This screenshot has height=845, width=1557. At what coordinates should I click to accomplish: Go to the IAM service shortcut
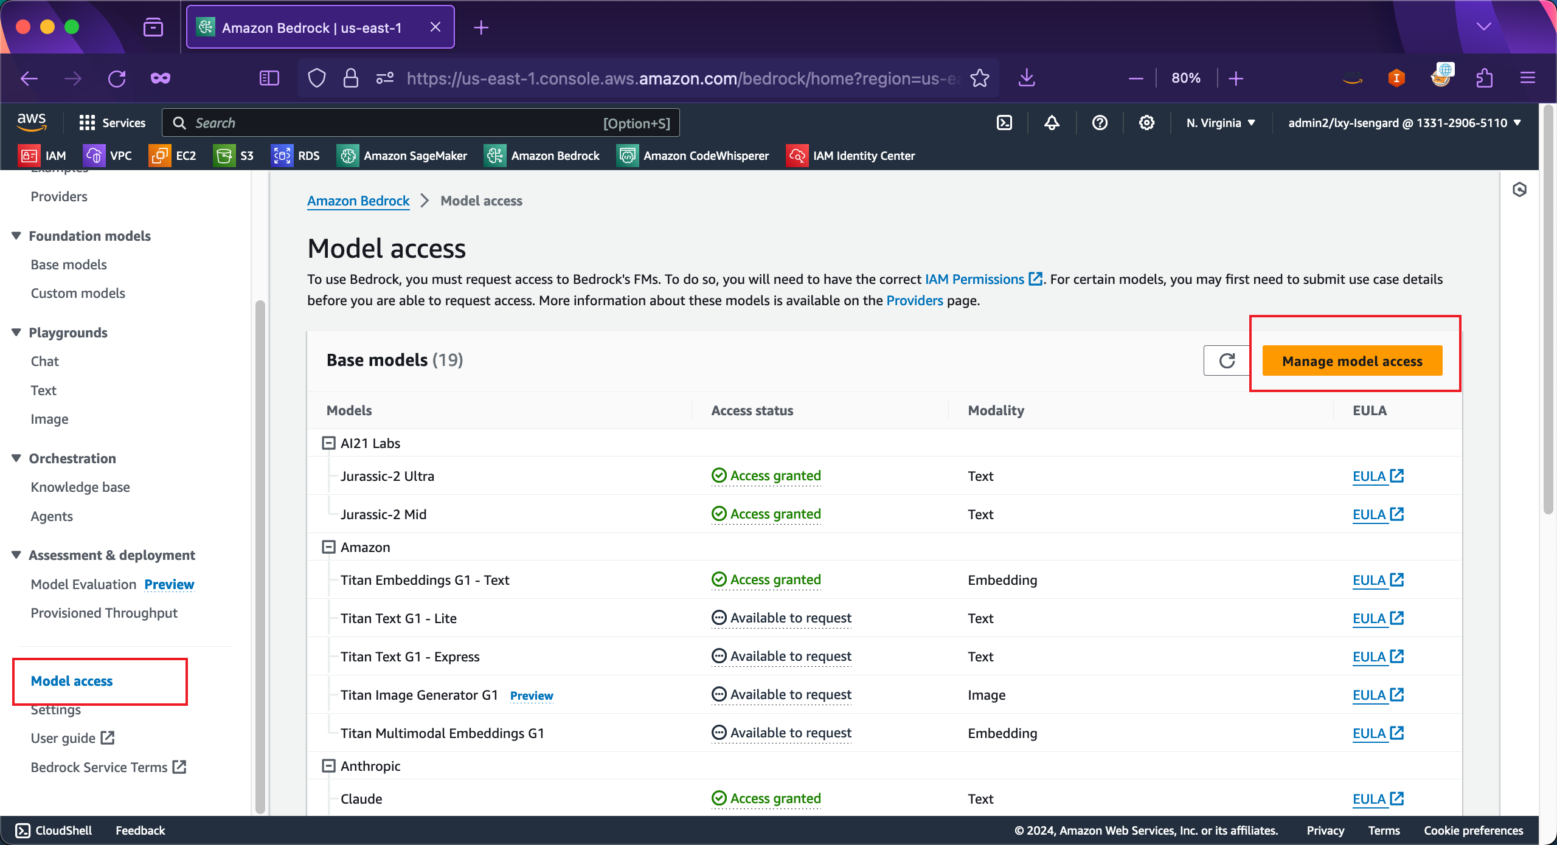[x=42, y=156]
